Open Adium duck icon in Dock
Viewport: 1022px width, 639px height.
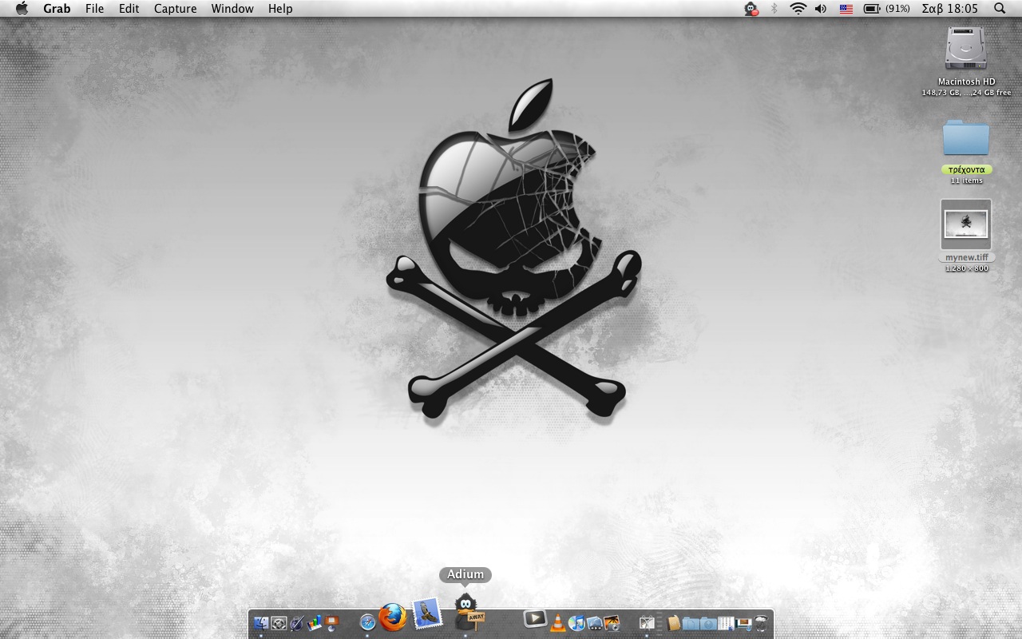[468, 613]
